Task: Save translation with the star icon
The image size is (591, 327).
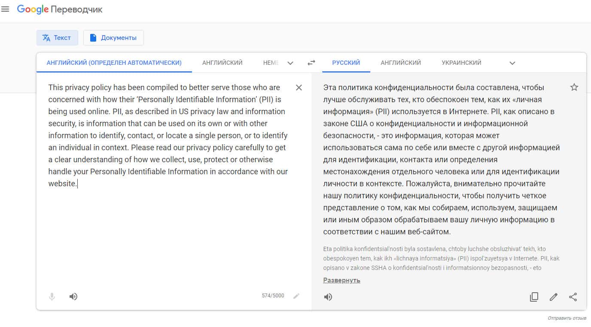Action: point(574,88)
